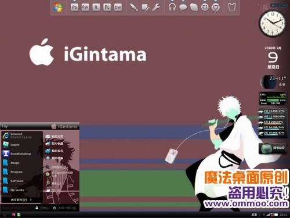Launch Internet Explorer from the start menu
Screen dimensions: 290x218
pos(21,135)
